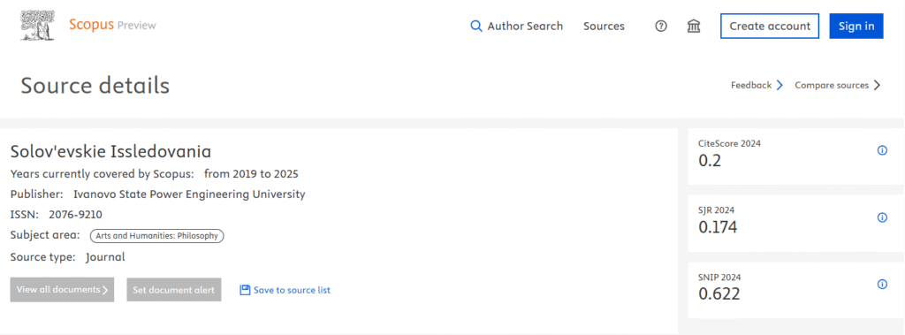Click the CiteScore 2024 value 0.2
The image size is (905, 335).
pyautogui.click(x=710, y=161)
